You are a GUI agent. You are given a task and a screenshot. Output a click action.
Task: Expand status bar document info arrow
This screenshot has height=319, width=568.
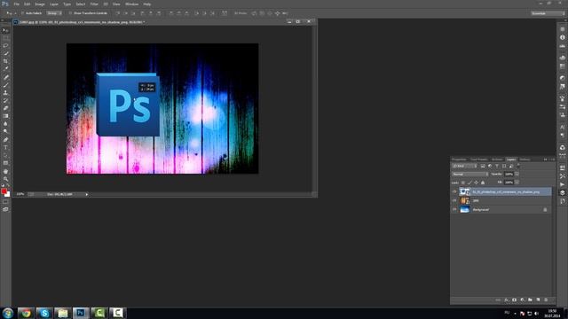point(87,194)
